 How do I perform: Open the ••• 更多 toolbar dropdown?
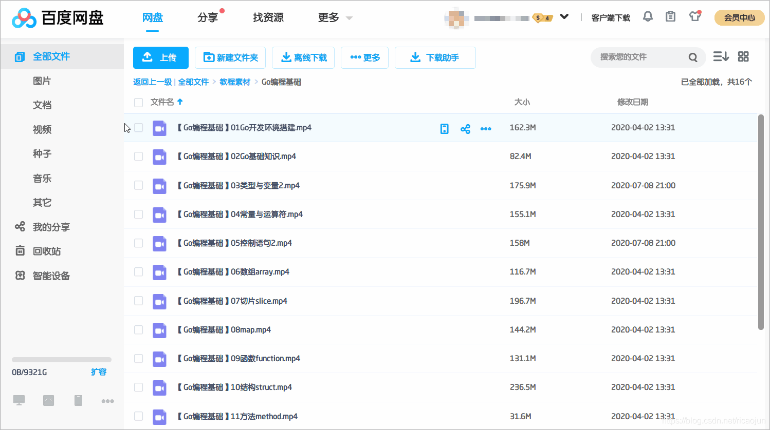[x=365, y=57]
